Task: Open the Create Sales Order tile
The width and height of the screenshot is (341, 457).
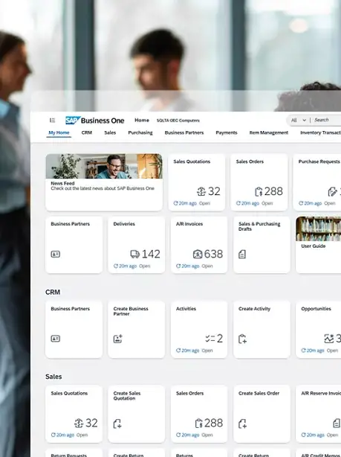Action: [262, 414]
